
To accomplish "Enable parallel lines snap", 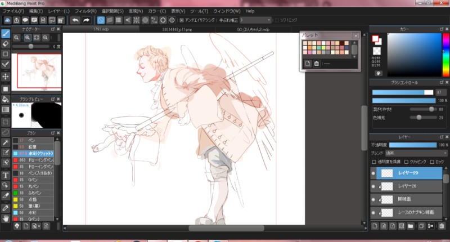I will [110, 20].
